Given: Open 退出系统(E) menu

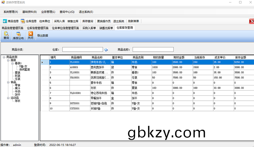Looking at the screenshot, I should point(86,12).
